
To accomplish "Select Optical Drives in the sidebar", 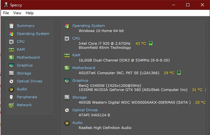I will click(30, 81).
